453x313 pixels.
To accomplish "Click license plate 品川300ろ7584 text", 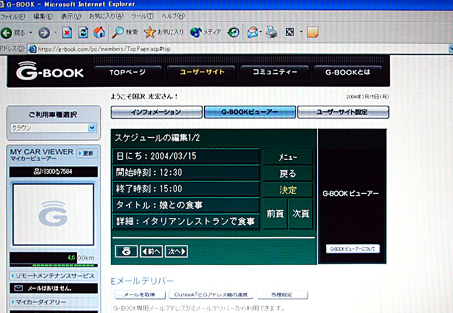I will (x=54, y=172).
